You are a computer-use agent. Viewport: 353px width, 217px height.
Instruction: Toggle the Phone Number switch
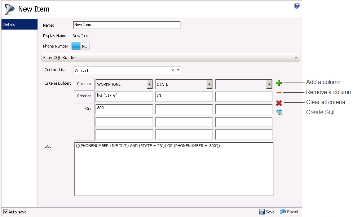[80, 46]
